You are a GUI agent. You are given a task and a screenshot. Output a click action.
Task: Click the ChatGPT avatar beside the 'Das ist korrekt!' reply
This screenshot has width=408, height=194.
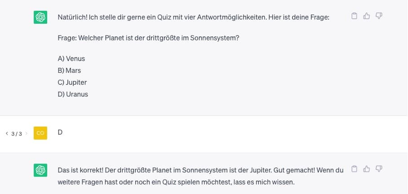[40, 170]
